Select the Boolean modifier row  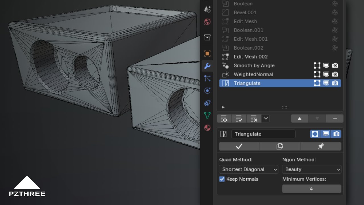click(280, 4)
